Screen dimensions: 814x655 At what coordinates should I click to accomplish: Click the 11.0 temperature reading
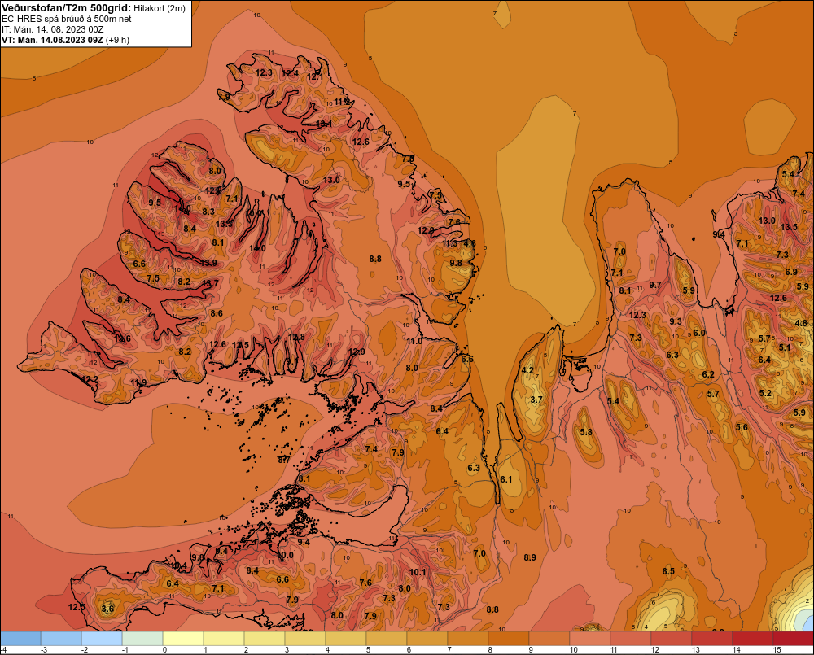pyautogui.click(x=414, y=341)
